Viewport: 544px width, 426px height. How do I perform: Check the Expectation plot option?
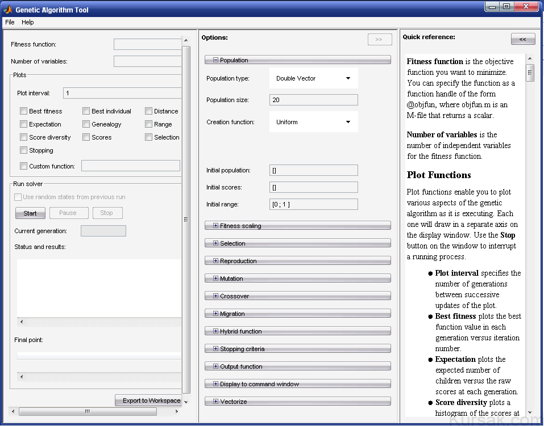(x=24, y=124)
